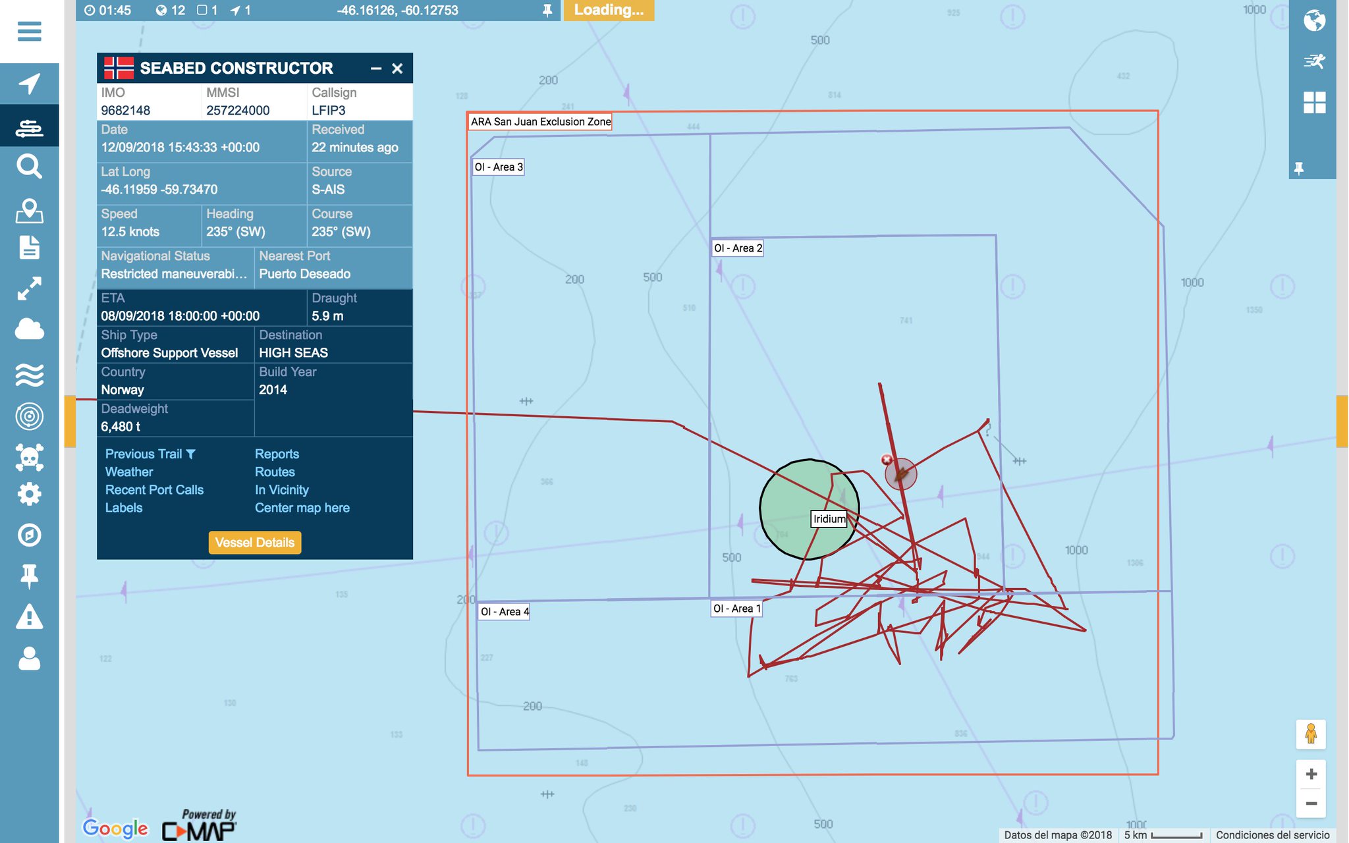
Task: Zoom in the map with plus button
Action: pyautogui.click(x=1311, y=774)
